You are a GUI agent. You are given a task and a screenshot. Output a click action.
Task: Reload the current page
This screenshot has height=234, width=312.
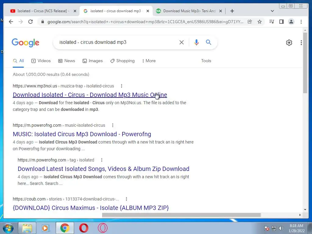[x=30, y=22]
